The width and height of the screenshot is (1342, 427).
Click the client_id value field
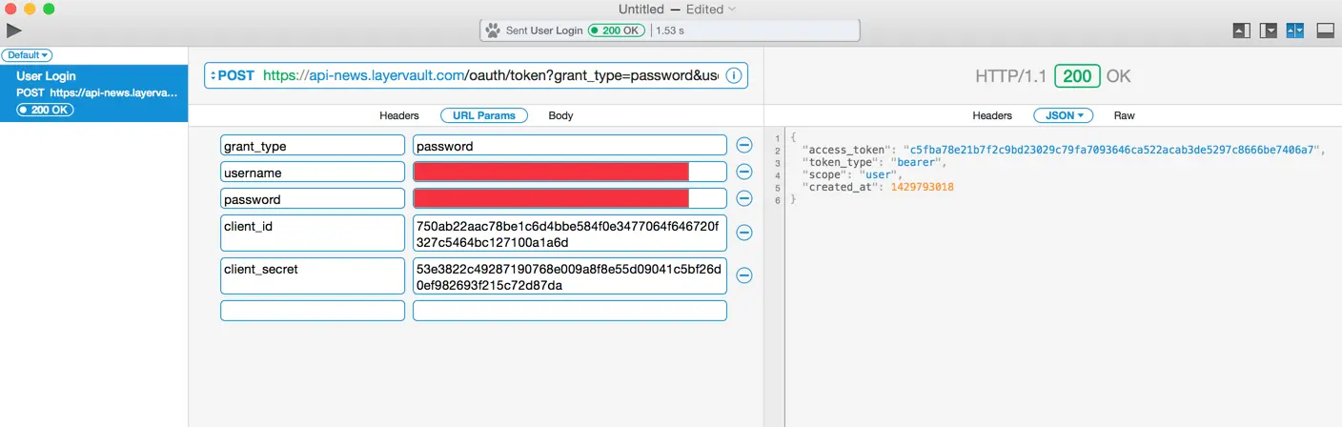570,233
